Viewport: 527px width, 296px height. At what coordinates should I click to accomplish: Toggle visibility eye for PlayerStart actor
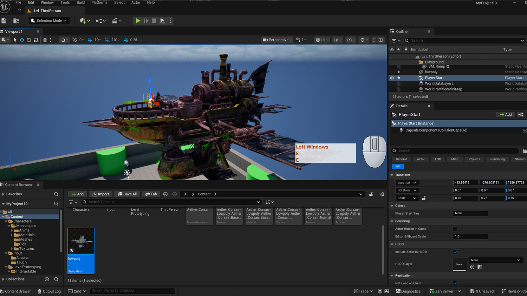pyautogui.click(x=392, y=78)
